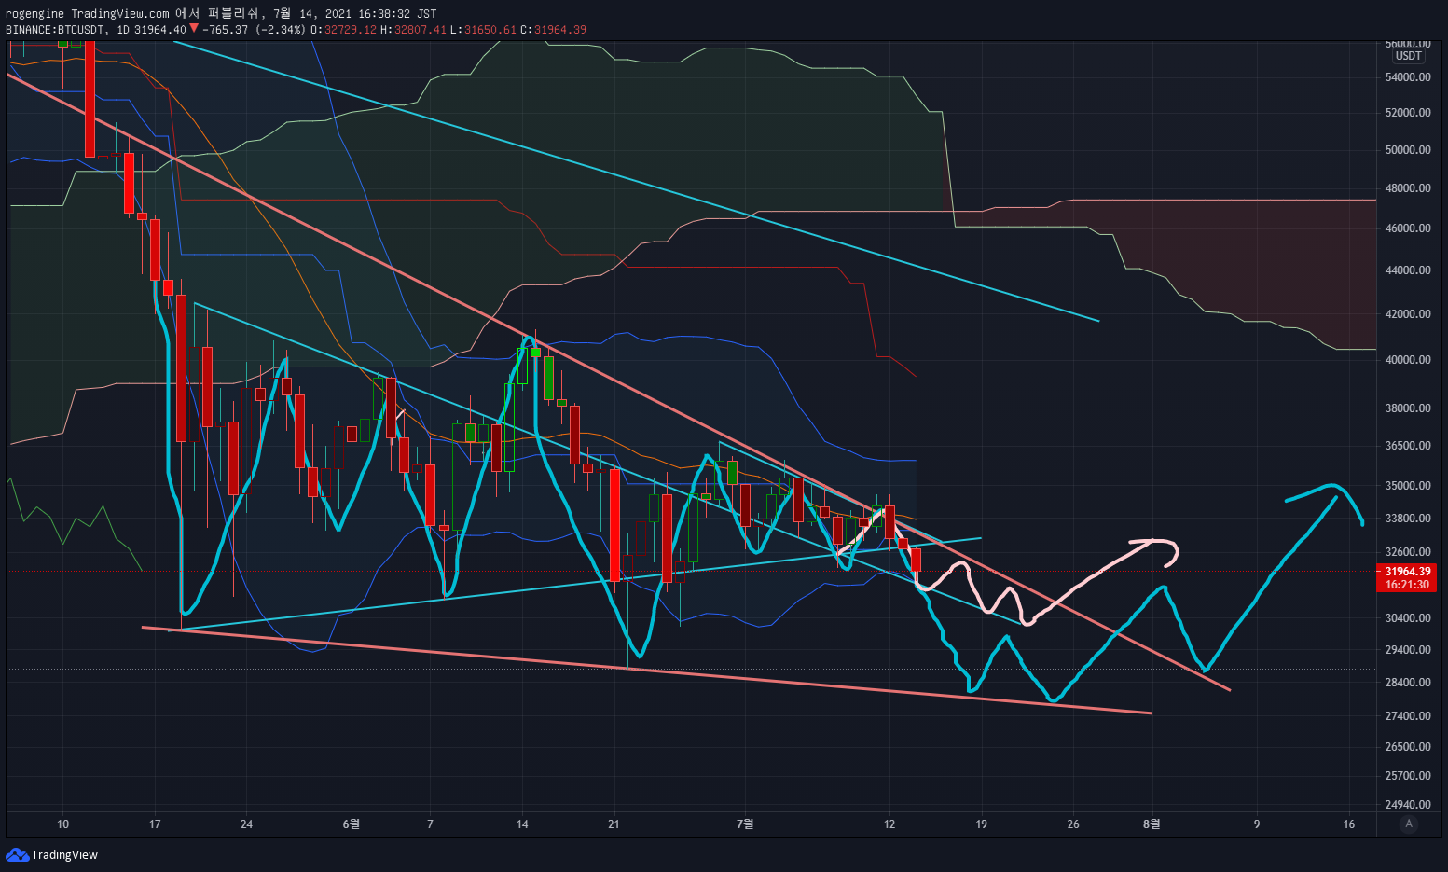Click the 24940.00 price axis label
The width and height of the screenshot is (1448, 872).
(x=1408, y=805)
